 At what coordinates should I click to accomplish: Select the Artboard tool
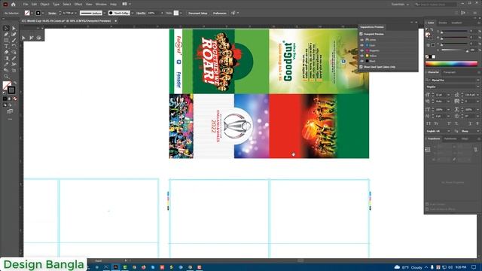(x=14, y=70)
